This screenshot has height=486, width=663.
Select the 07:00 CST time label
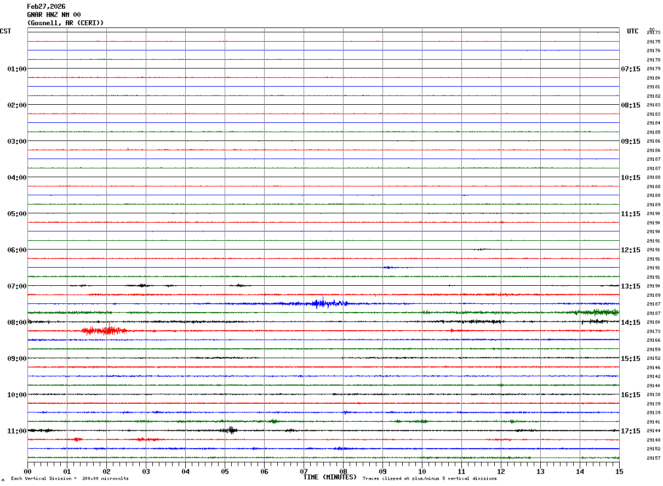(x=17, y=286)
